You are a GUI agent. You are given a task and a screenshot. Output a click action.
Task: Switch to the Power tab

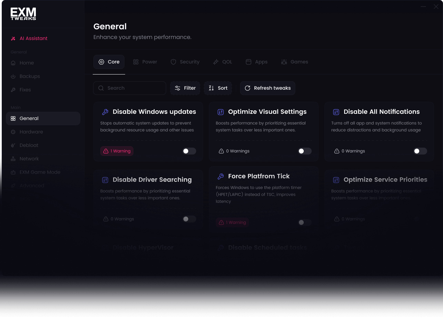click(x=145, y=62)
